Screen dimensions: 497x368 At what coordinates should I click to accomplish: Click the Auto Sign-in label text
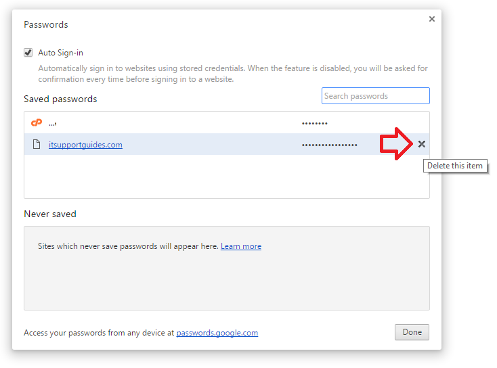[x=60, y=53]
